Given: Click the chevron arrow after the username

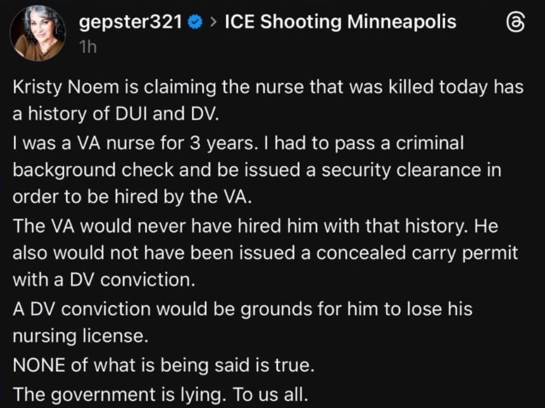Looking at the screenshot, I should tap(214, 22).
